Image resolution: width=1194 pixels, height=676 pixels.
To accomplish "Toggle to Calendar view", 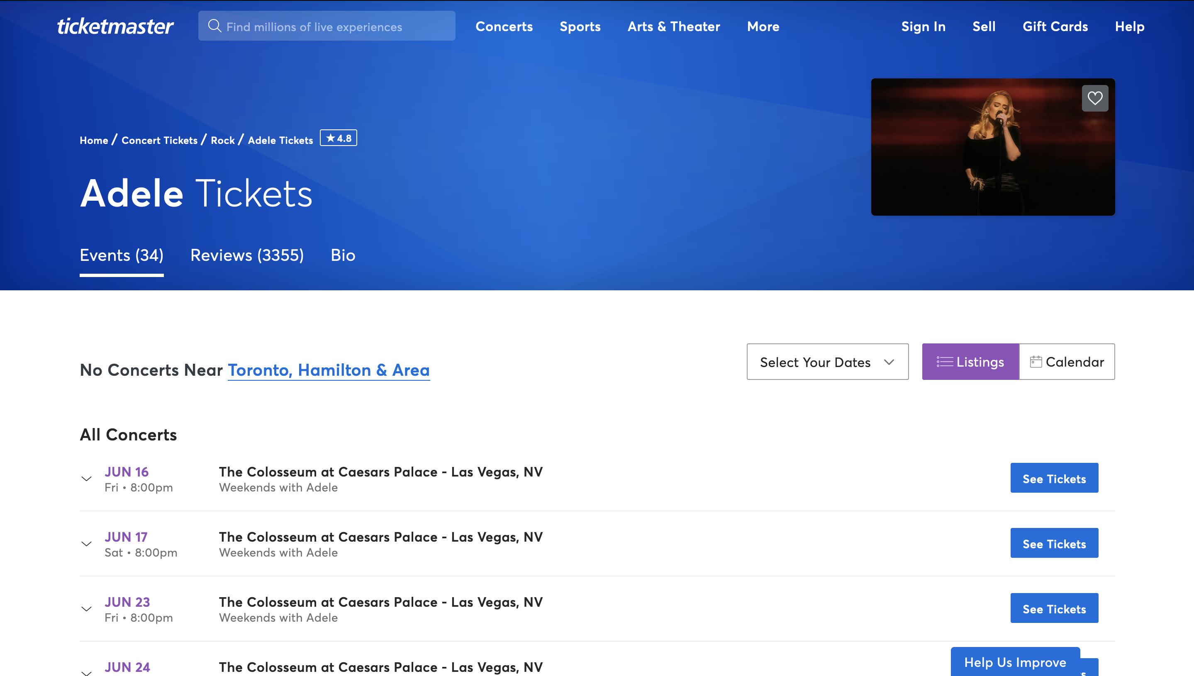I will (1067, 361).
